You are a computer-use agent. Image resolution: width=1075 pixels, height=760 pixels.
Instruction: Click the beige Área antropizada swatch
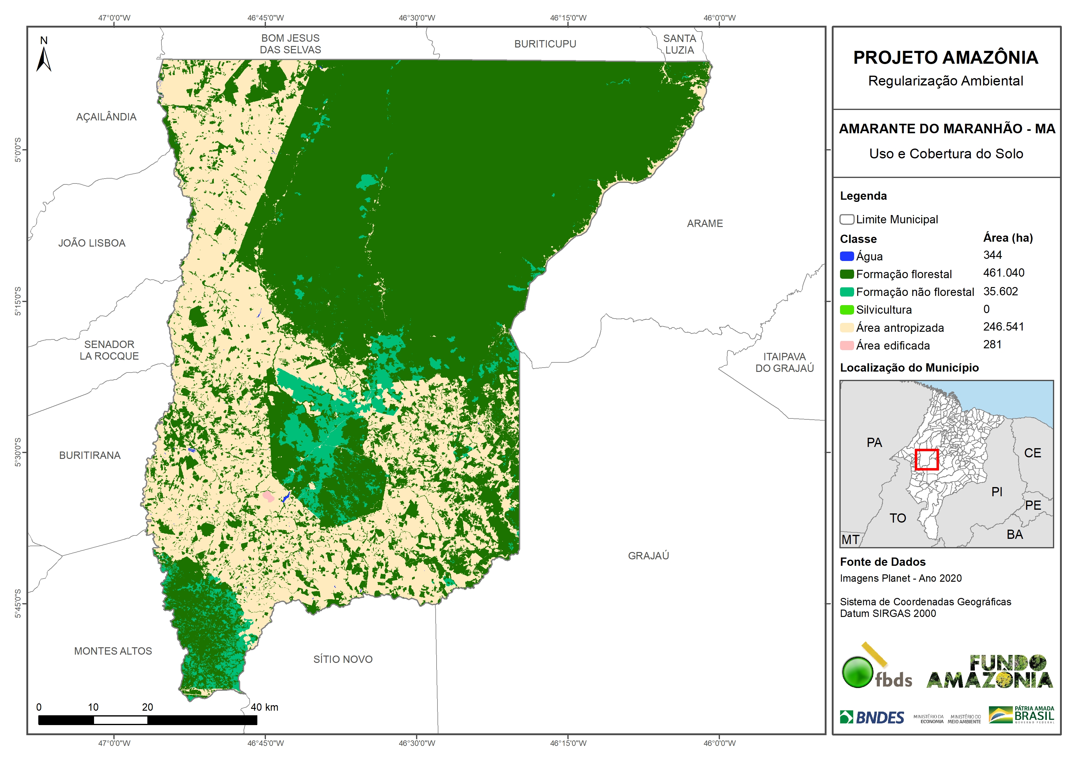click(x=846, y=327)
